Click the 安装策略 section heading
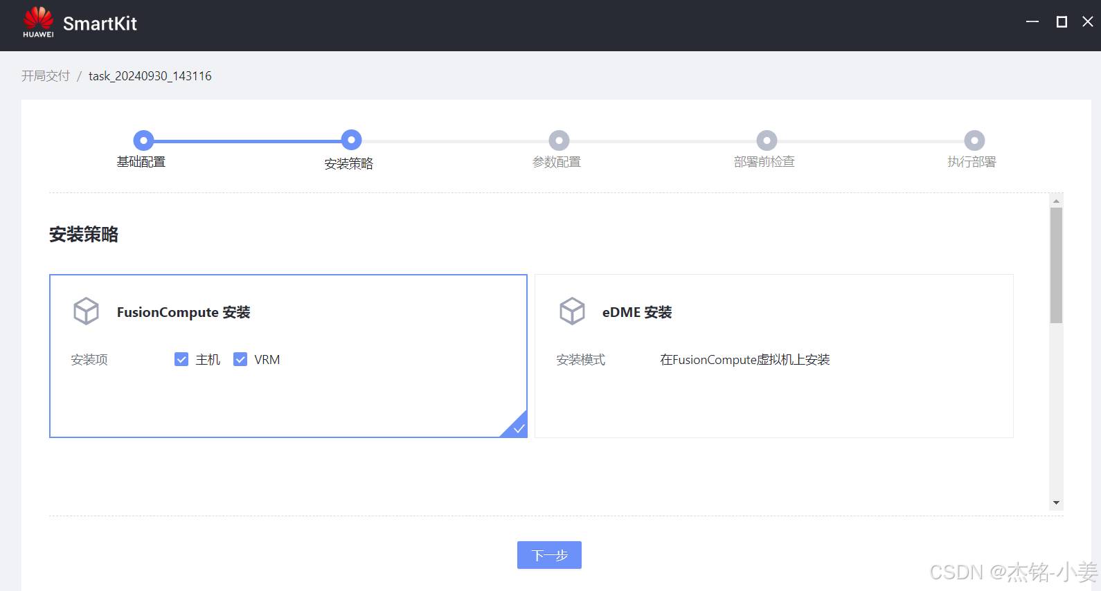The height and width of the screenshot is (591, 1101). [84, 235]
